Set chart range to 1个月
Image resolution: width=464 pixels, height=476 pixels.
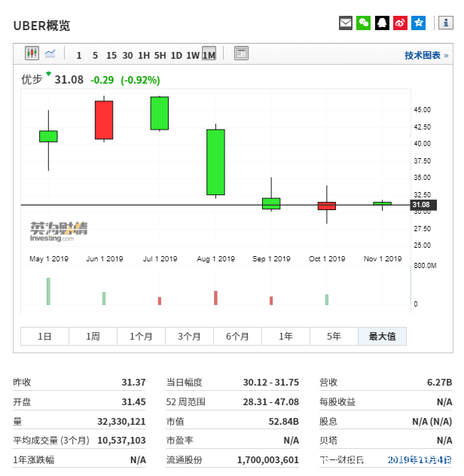pos(141,337)
